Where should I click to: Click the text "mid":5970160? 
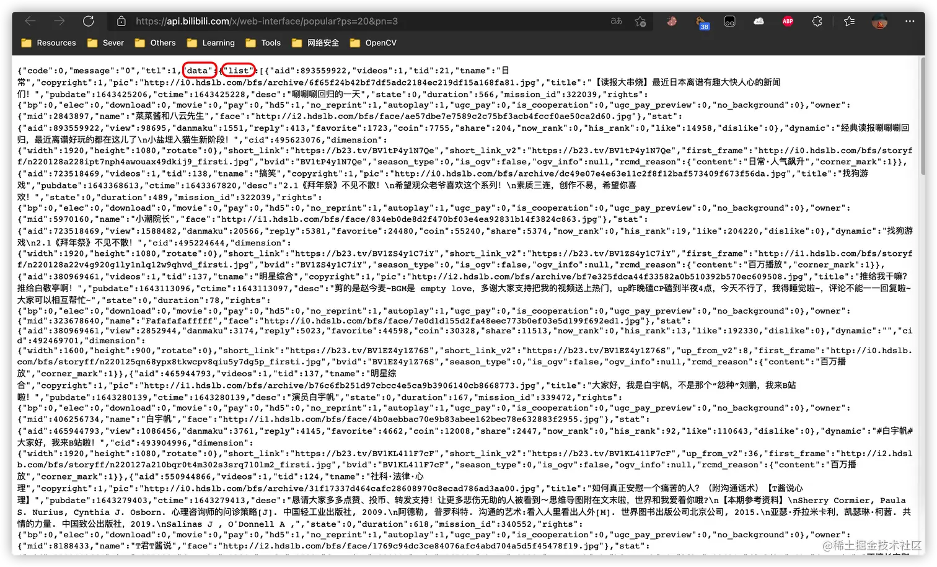tap(56, 219)
